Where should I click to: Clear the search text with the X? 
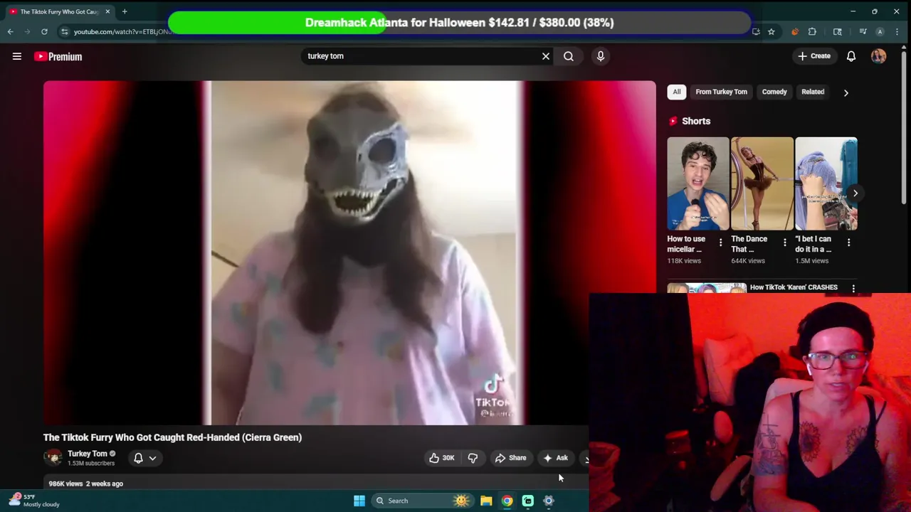tap(546, 56)
